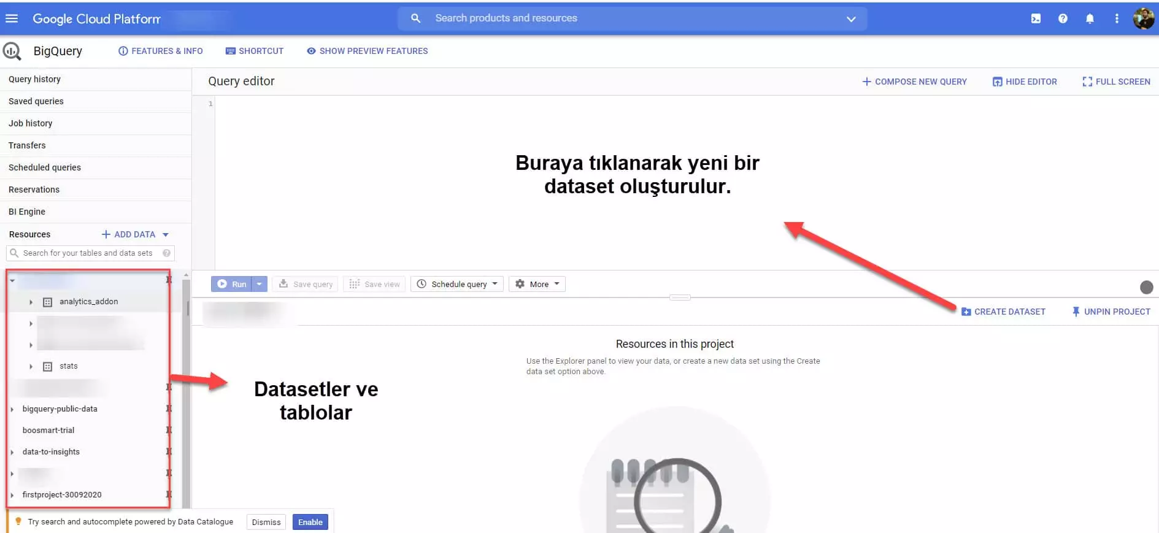Click pin icon next to firstproject-30092020
The width and height of the screenshot is (1159, 533).
coord(169,494)
